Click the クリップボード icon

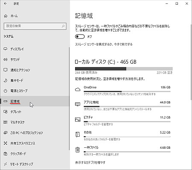[6, 154]
